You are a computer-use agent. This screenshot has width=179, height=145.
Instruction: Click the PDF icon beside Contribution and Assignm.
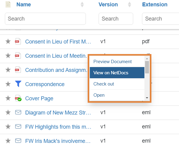pyautogui.click(x=18, y=70)
